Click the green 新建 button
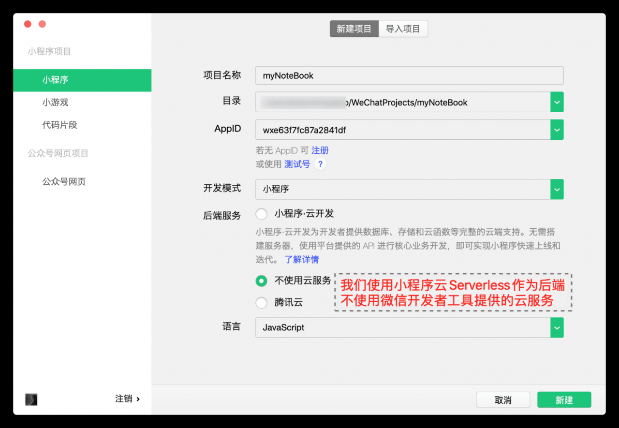 [564, 400]
